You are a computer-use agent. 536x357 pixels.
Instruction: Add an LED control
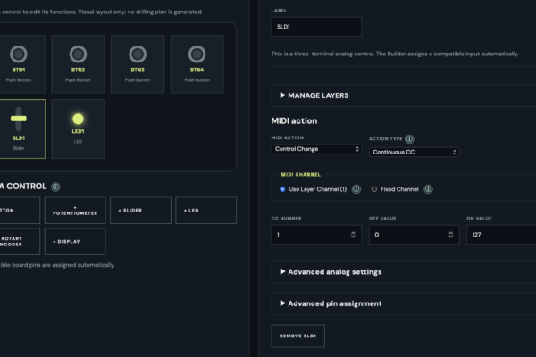[x=205, y=211]
